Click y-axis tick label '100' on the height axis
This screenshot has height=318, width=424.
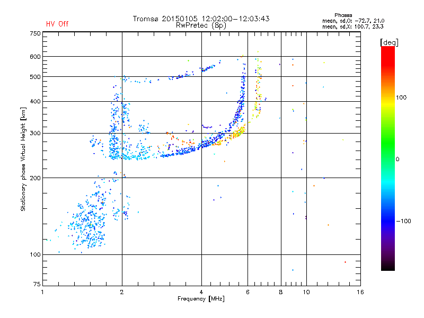[35, 254]
